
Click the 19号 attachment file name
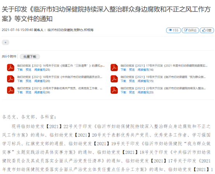click(x=163, y=77)
